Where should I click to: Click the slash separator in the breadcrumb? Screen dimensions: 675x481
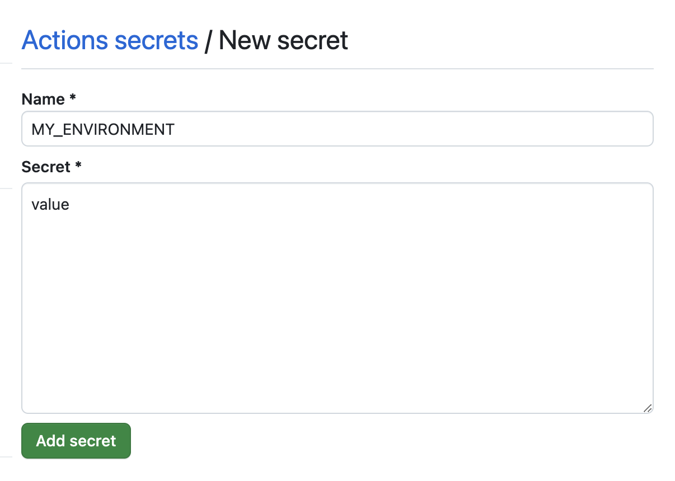(208, 41)
